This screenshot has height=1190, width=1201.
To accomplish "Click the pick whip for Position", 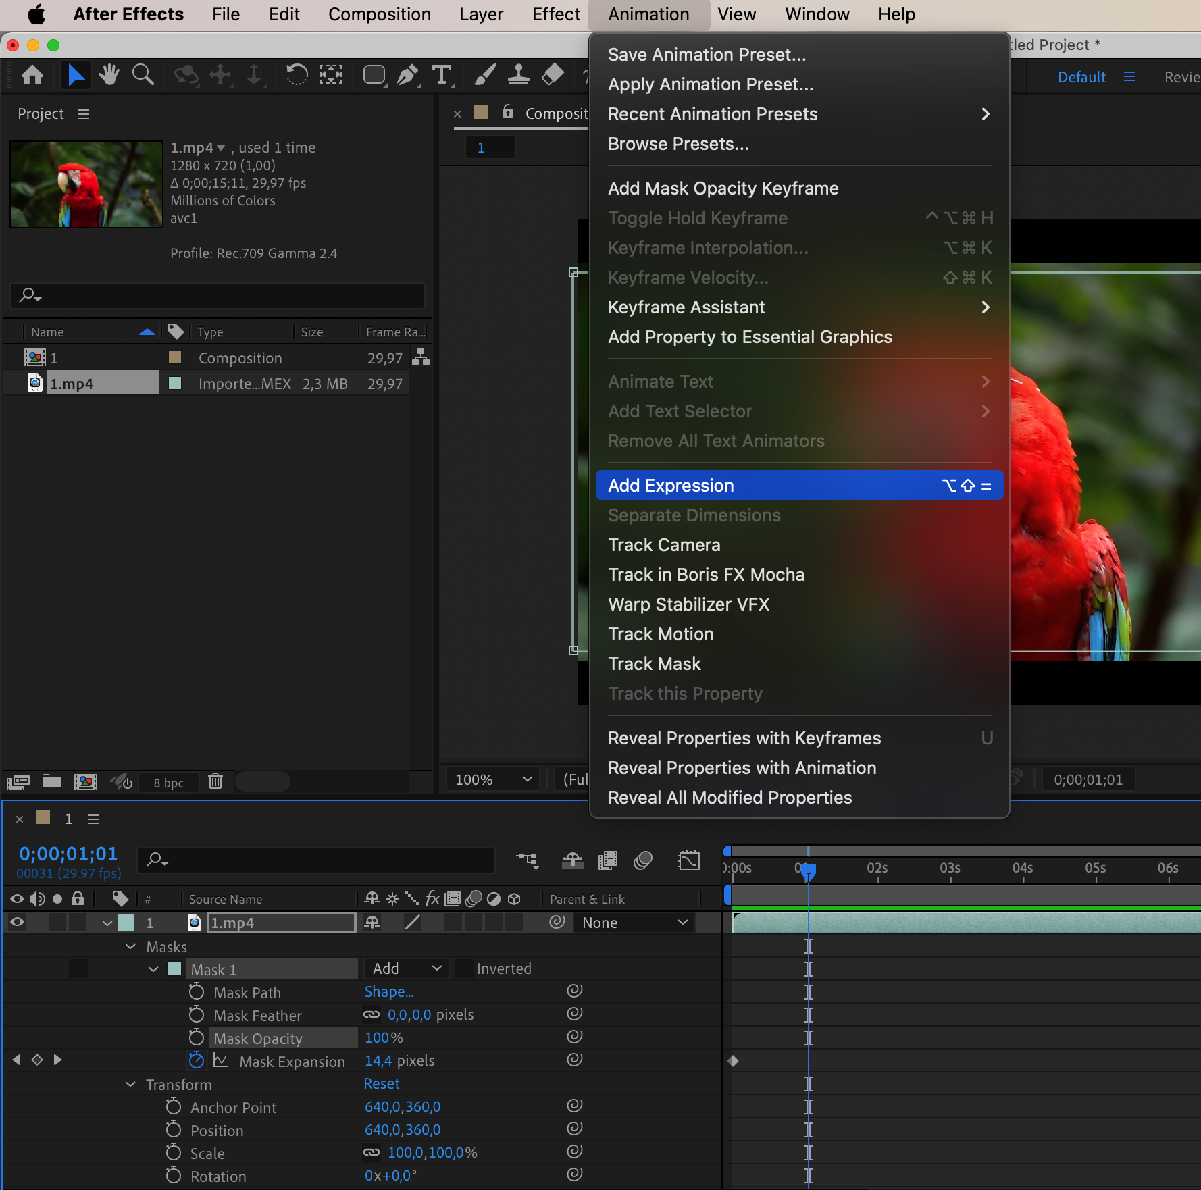I will (x=574, y=1129).
